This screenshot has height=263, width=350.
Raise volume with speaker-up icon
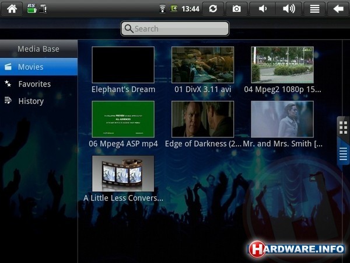click(289, 9)
